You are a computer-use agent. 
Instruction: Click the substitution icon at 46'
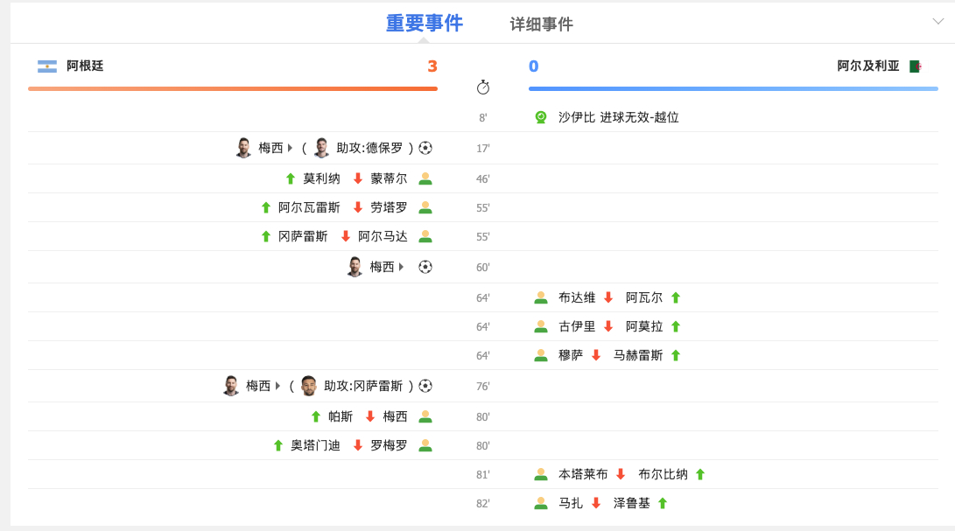[425, 178]
